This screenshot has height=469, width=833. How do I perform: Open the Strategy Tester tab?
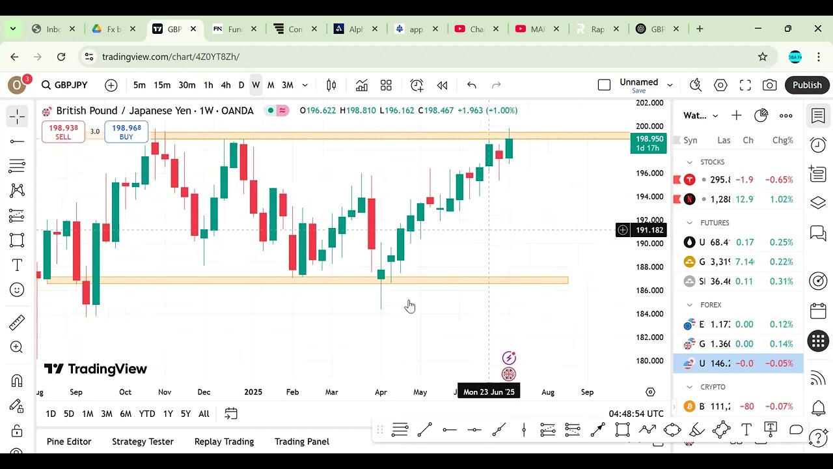(x=143, y=442)
